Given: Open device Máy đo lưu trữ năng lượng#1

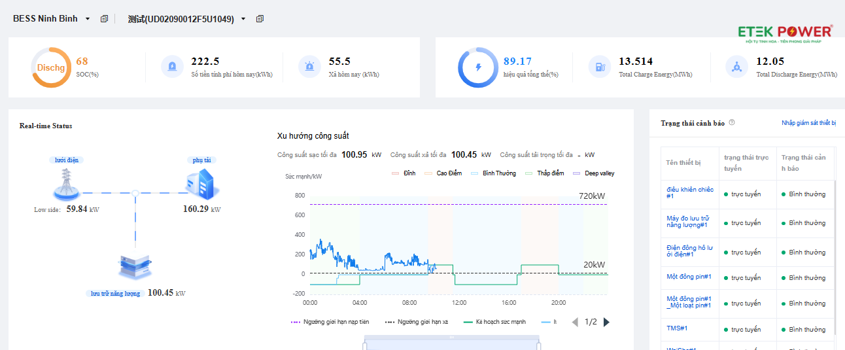Looking at the screenshot, I should (x=687, y=222).
